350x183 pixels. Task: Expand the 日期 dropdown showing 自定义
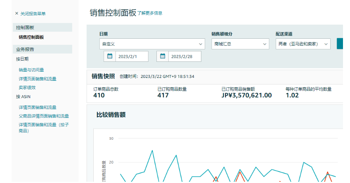152,44
